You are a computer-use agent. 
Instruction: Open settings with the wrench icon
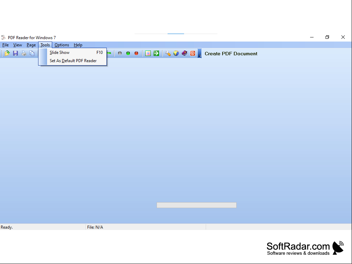pos(168,53)
